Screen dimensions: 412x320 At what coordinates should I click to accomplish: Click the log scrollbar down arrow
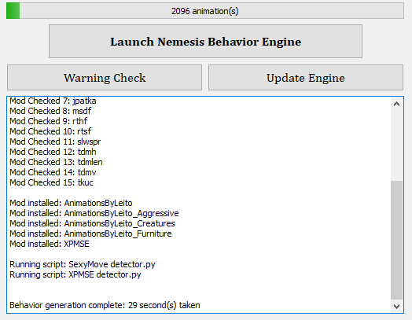click(x=397, y=307)
